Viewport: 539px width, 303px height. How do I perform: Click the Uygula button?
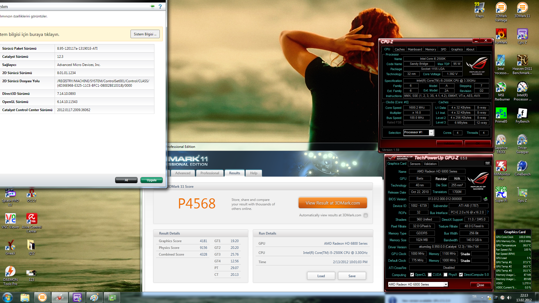point(151,180)
